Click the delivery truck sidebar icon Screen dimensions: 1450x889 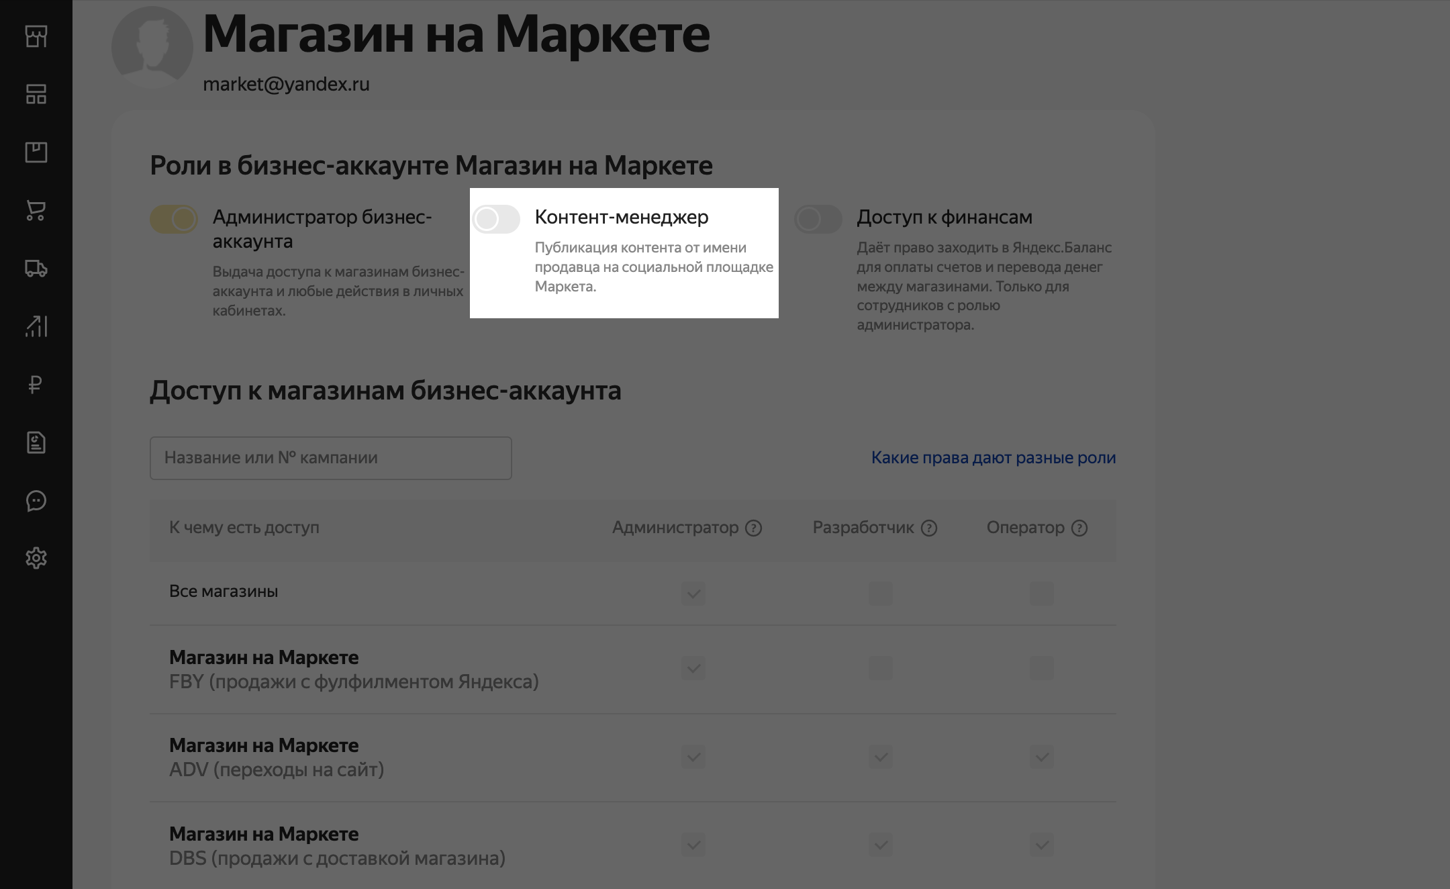pos(36,269)
